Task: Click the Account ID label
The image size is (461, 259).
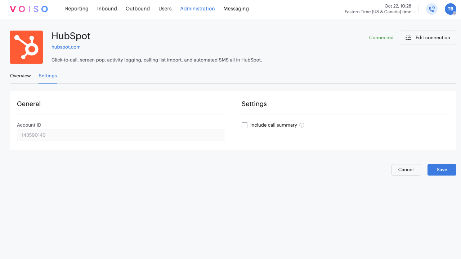Action: [x=29, y=125]
